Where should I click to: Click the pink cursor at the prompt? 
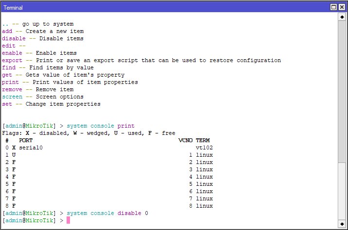tap(69, 221)
